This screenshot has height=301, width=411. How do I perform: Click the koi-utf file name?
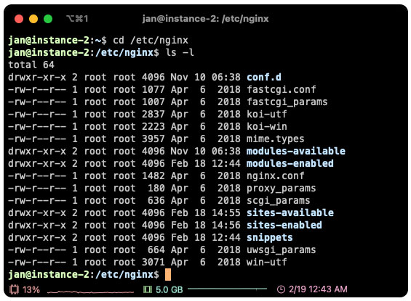[x=266, y=114]
